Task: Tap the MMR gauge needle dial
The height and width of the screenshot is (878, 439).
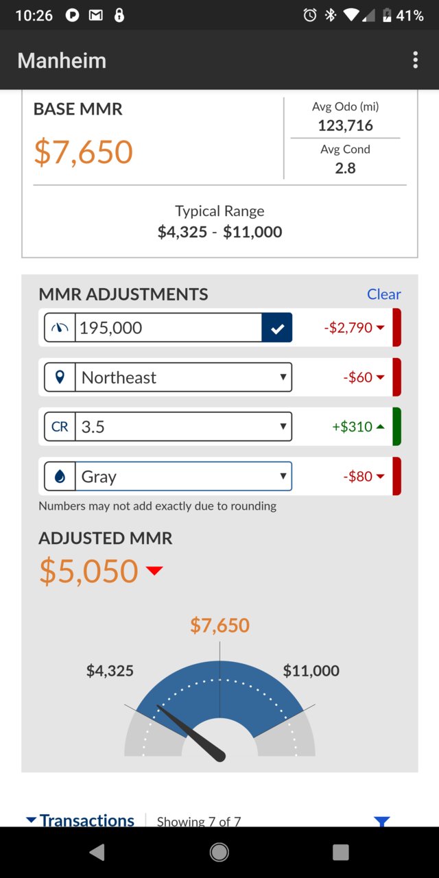Action: (x=219, y=708)
